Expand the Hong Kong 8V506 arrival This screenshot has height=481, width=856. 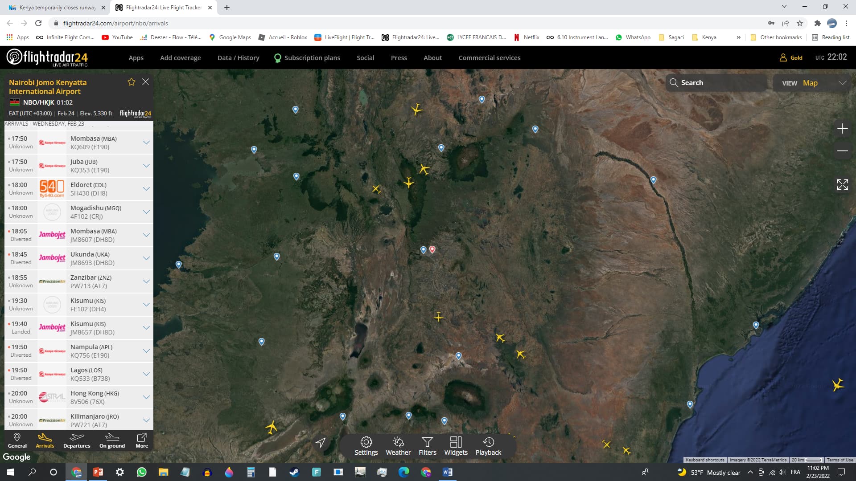pyautogui.click(x=146, y=397)
